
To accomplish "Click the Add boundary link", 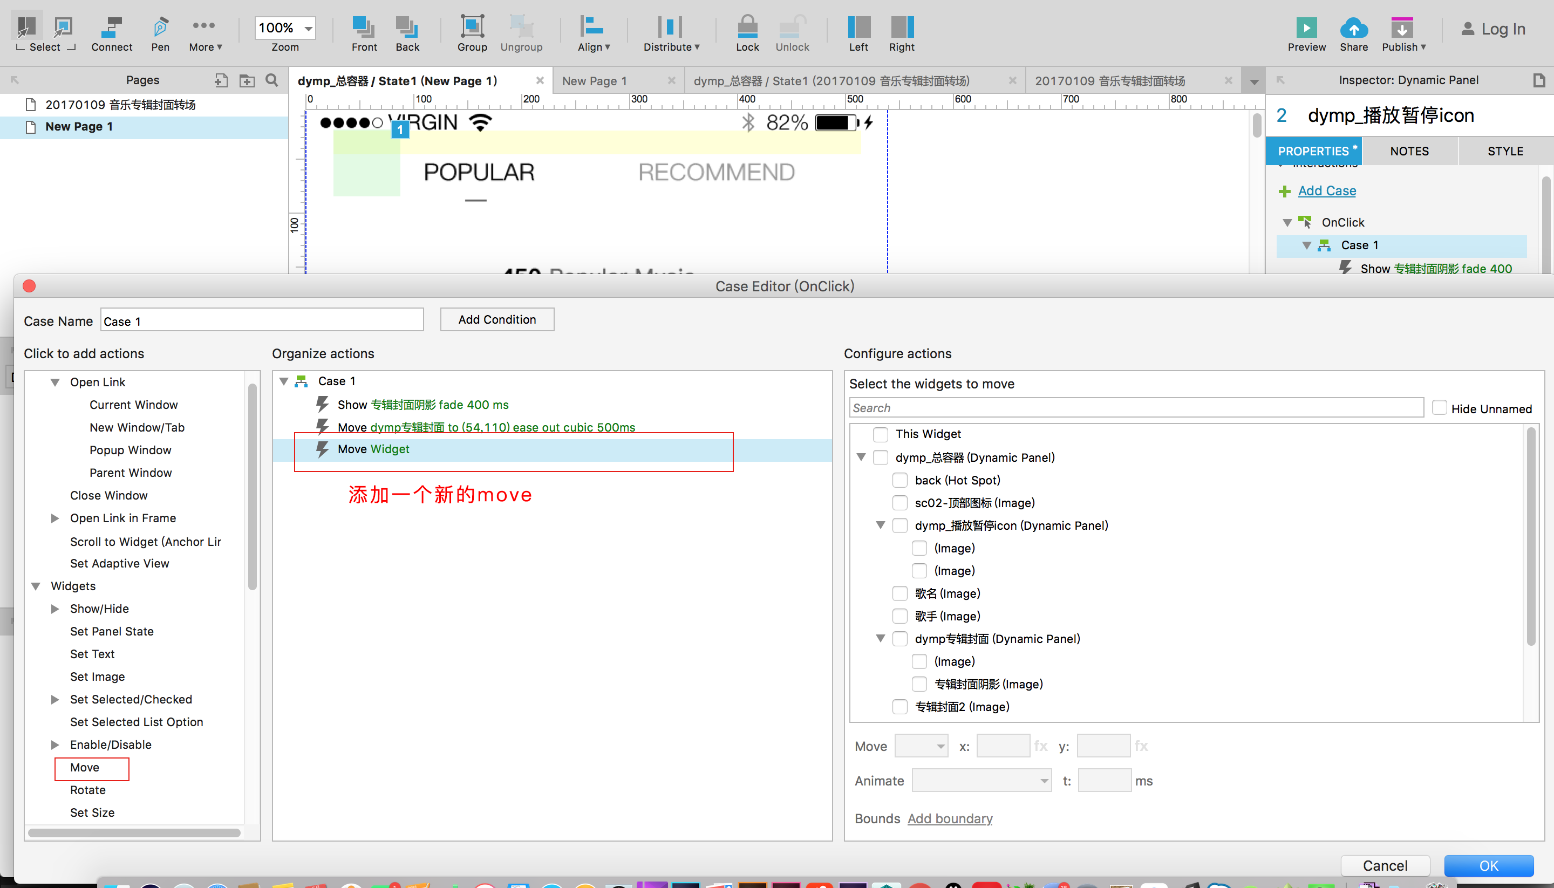I will 950,818.
